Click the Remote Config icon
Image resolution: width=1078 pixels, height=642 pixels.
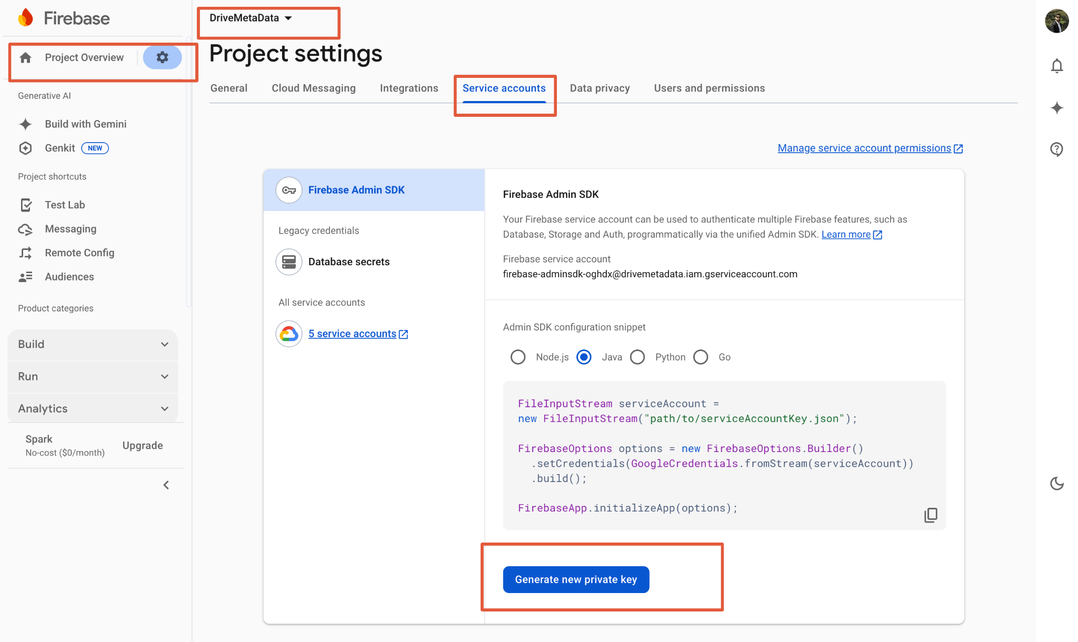(25, 253)
